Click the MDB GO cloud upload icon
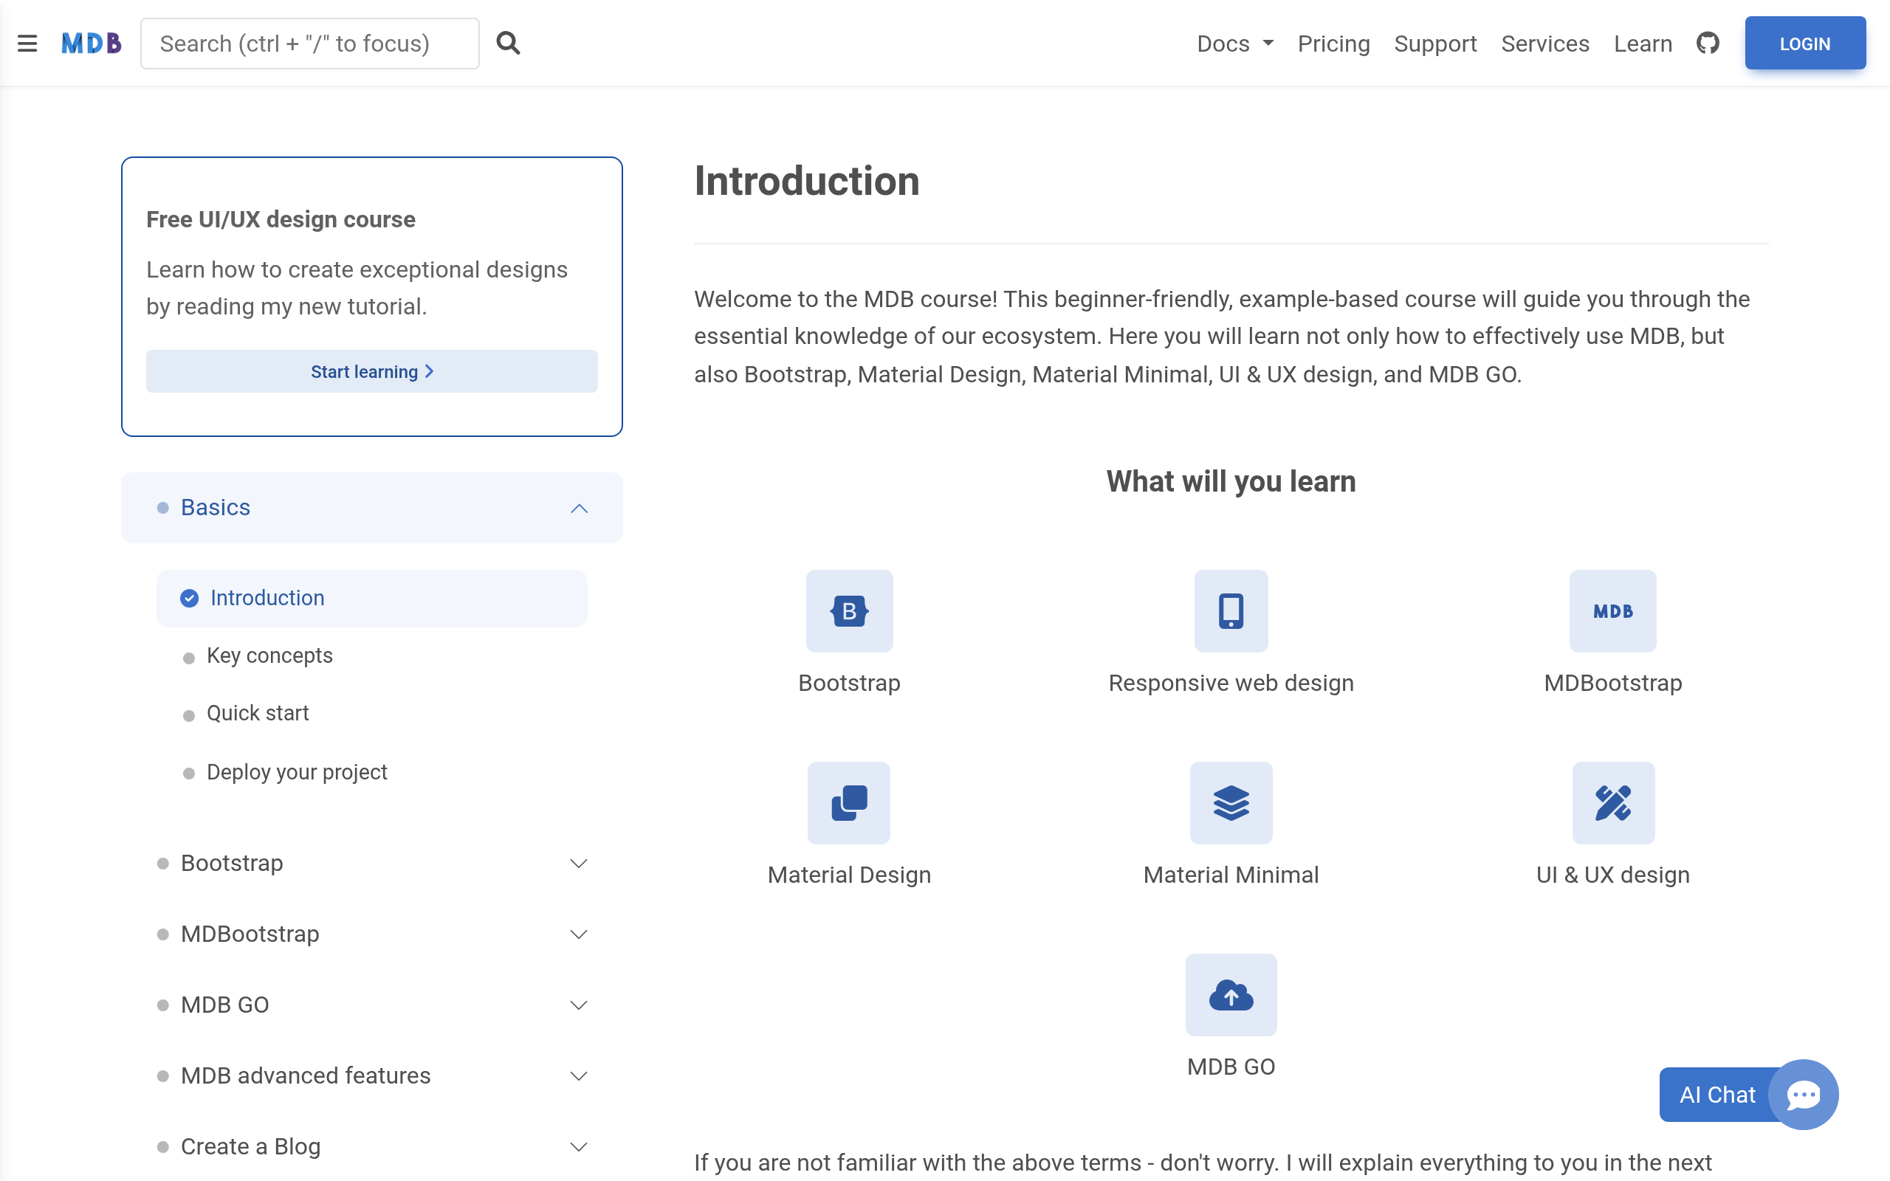 [x=1231, y=995]
